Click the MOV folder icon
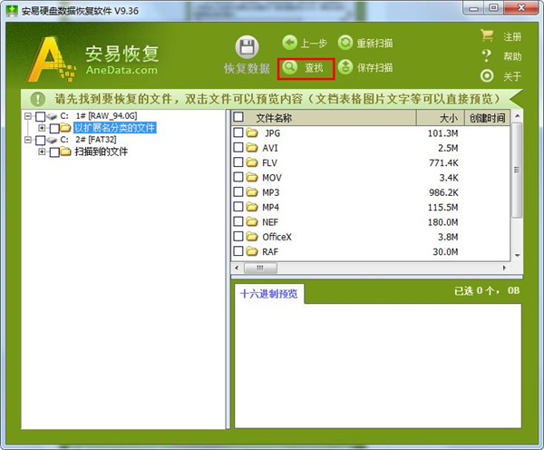Viewport: 544px width, 450px height. tap(252, 177)
